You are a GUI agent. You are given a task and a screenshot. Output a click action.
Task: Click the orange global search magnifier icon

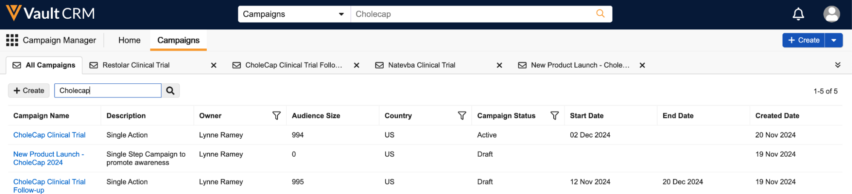pos(600,14)
